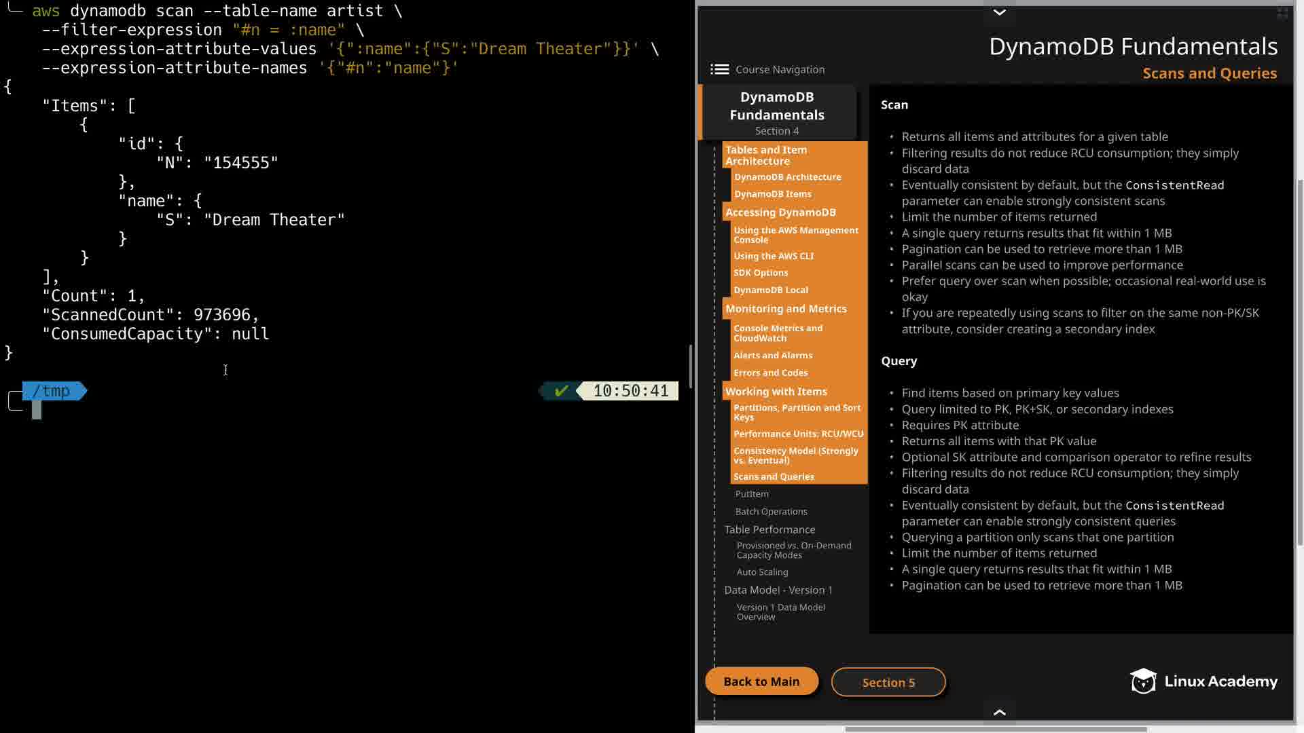
Task: Click the green checkmark status in terminal prompt
Action: coord(561,391)
